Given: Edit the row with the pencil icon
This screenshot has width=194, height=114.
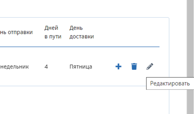Looking at the screenshot, I should tap(150, 66).
